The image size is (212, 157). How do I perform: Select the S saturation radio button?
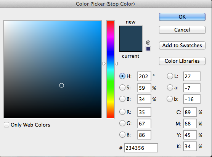[x=122, y=87]
